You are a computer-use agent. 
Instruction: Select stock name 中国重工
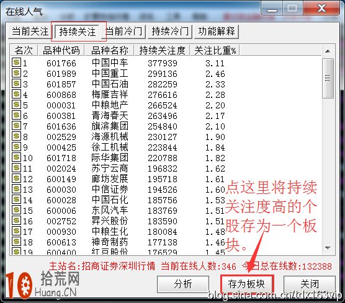pos(110,74)
